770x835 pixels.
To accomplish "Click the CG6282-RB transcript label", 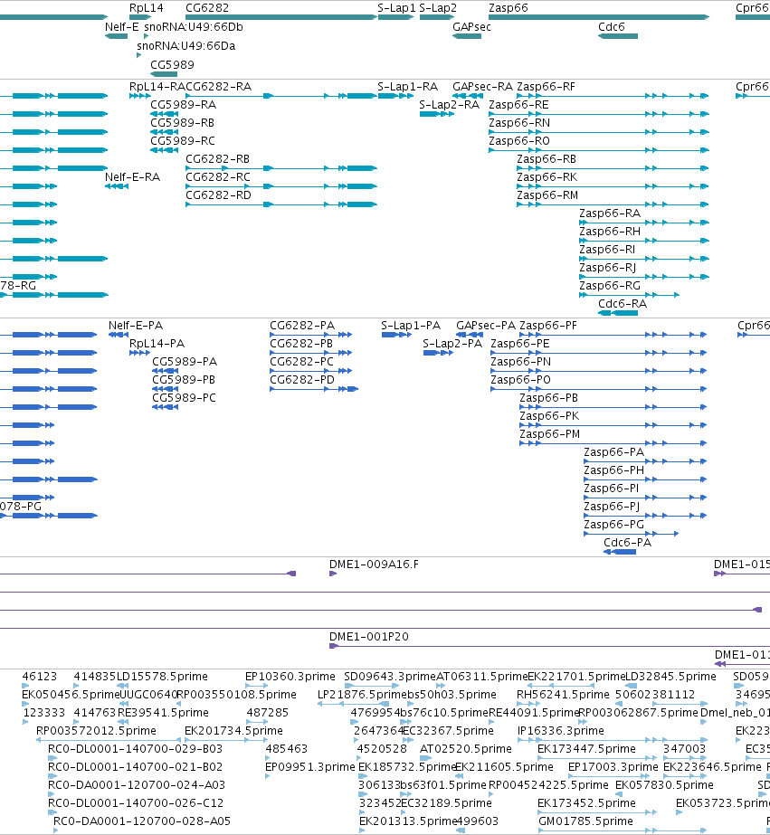I will point(217,159).
